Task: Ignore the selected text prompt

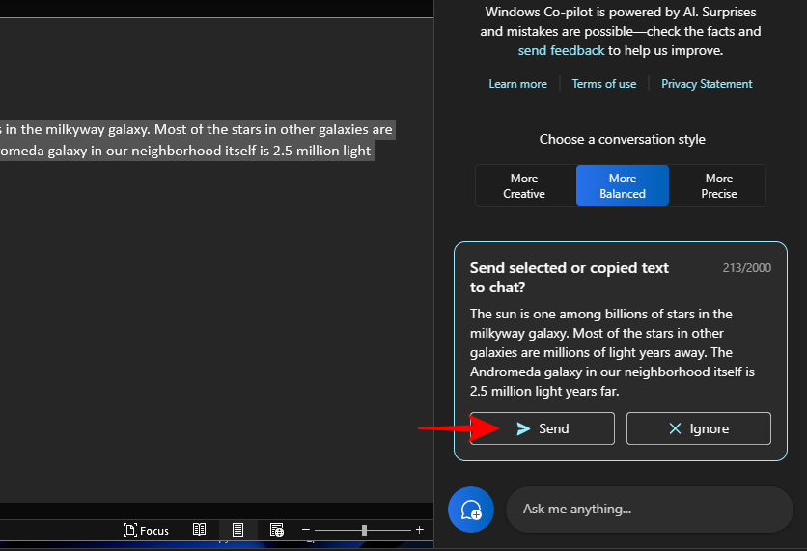Action: (x=699, y=428)
